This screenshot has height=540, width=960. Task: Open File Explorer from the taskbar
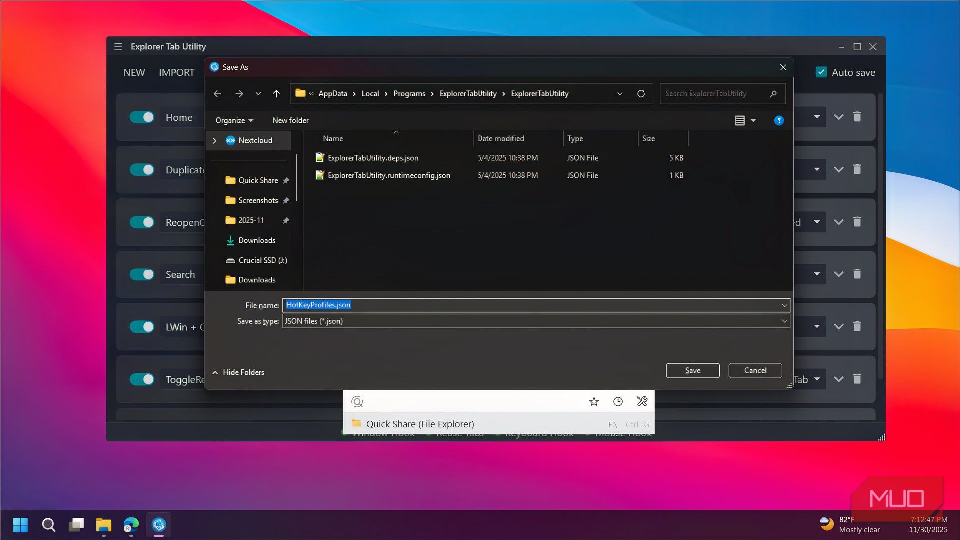tap(103, 525)
